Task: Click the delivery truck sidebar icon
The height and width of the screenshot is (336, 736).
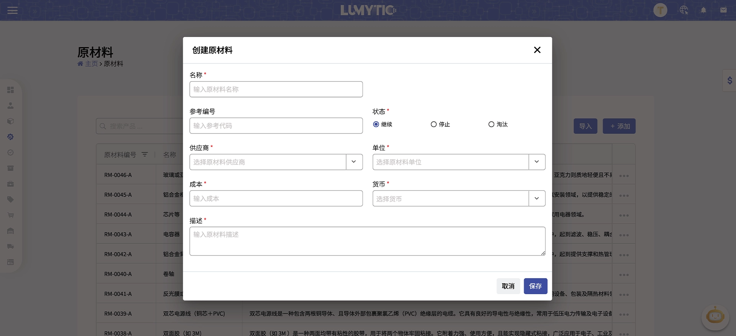Action: pyautogui.click(x=11, y=246)
